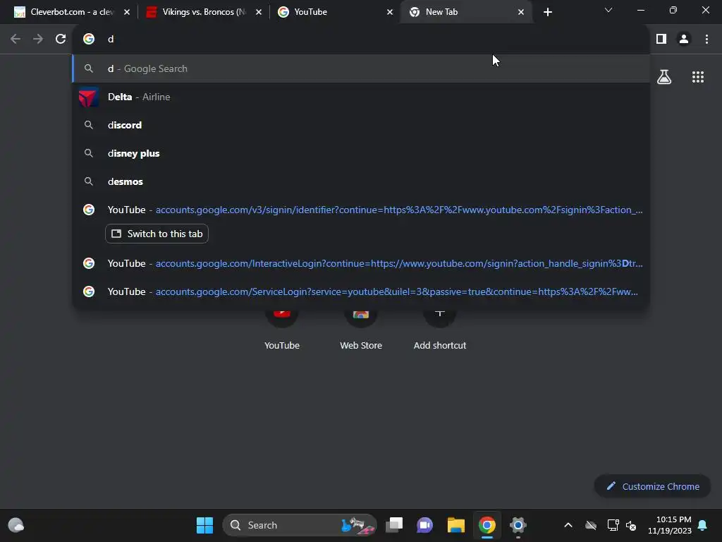Image resolution: width=722 pixels, height=542 pixels.
Task: Click the address bar containing 'd'
Action: (362, 40)
